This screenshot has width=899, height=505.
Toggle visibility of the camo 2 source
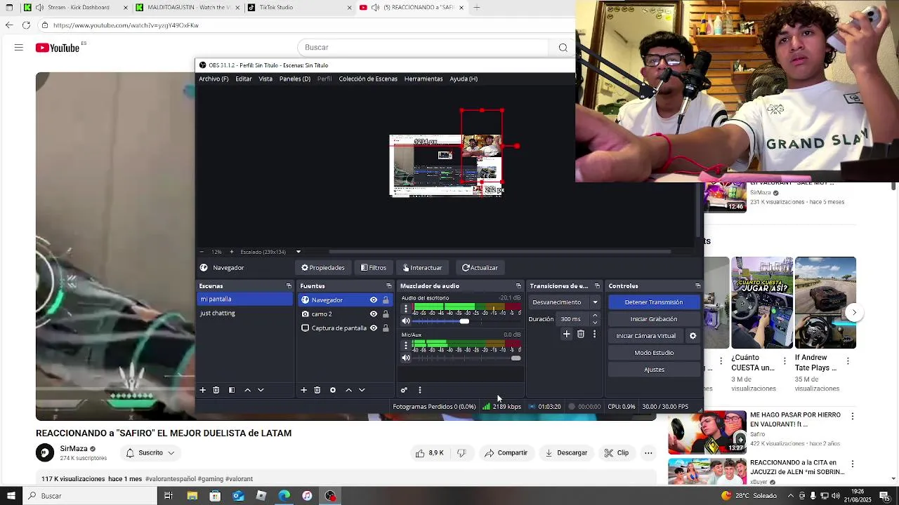pos(374,314)
